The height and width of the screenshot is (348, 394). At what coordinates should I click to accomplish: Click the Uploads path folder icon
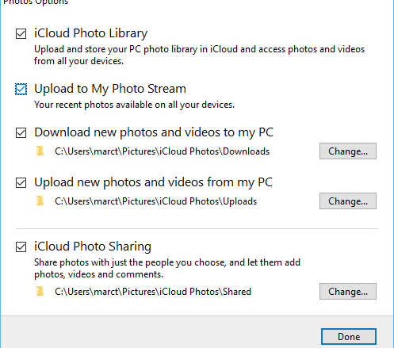[40, 201]
